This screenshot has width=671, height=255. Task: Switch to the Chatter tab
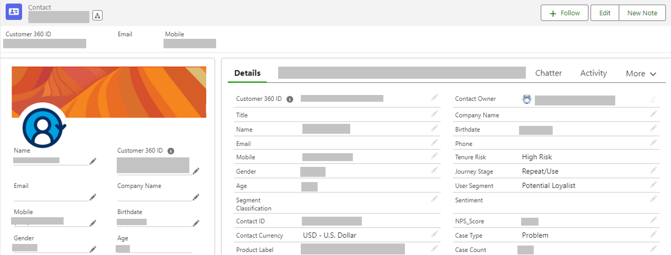click(x=548, y=73)
